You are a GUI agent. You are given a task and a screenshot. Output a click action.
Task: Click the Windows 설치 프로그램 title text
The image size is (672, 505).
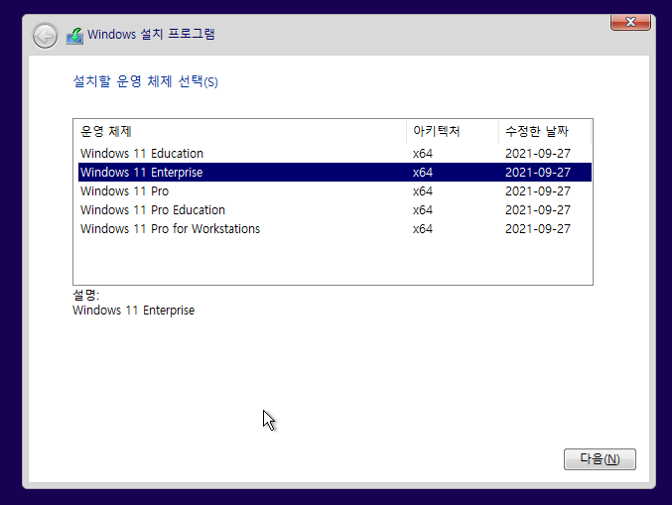click(151, 35)
